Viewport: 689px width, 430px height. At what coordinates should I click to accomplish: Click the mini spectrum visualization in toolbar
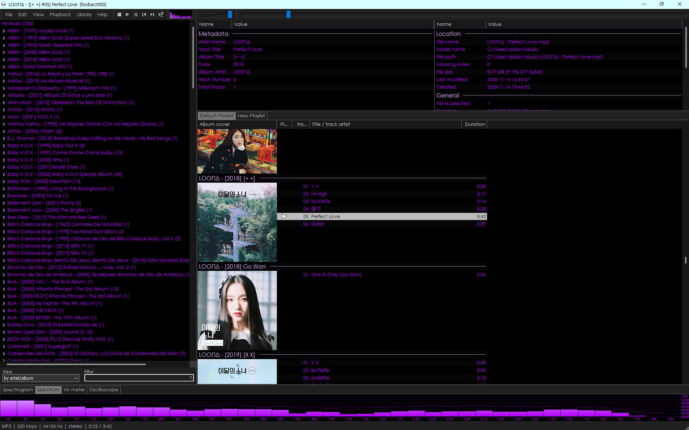[x=181, y=15]
